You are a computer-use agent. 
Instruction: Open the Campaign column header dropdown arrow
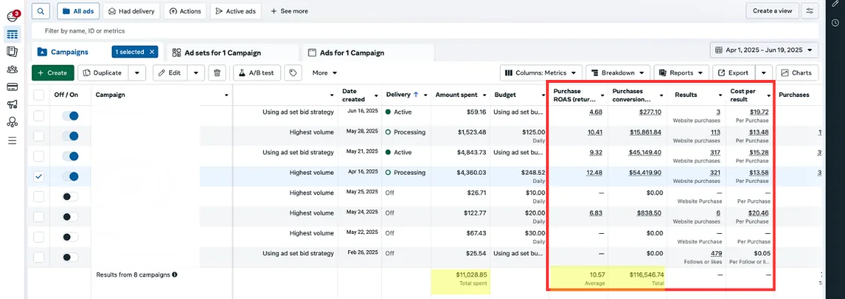click(226, 95)
